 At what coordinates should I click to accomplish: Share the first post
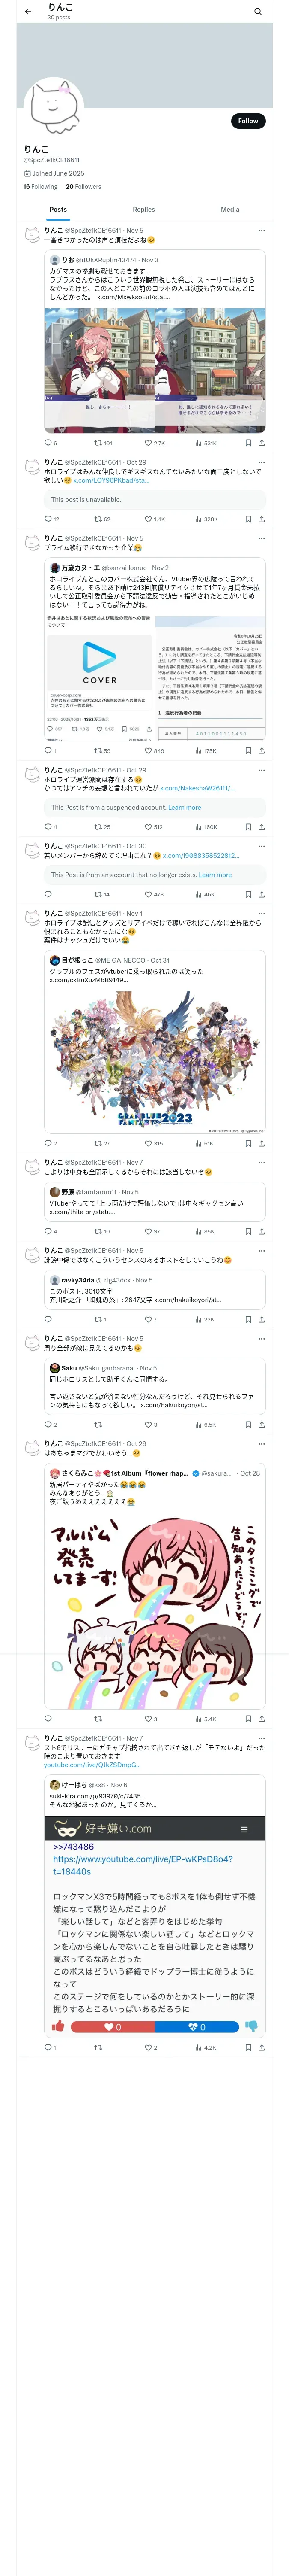(x=261, y=442)
